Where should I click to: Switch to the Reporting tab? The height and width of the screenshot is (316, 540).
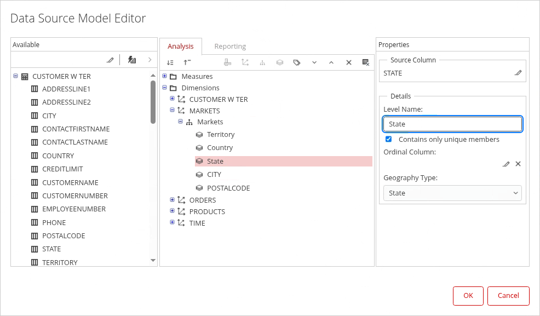(x=230, y=47)
